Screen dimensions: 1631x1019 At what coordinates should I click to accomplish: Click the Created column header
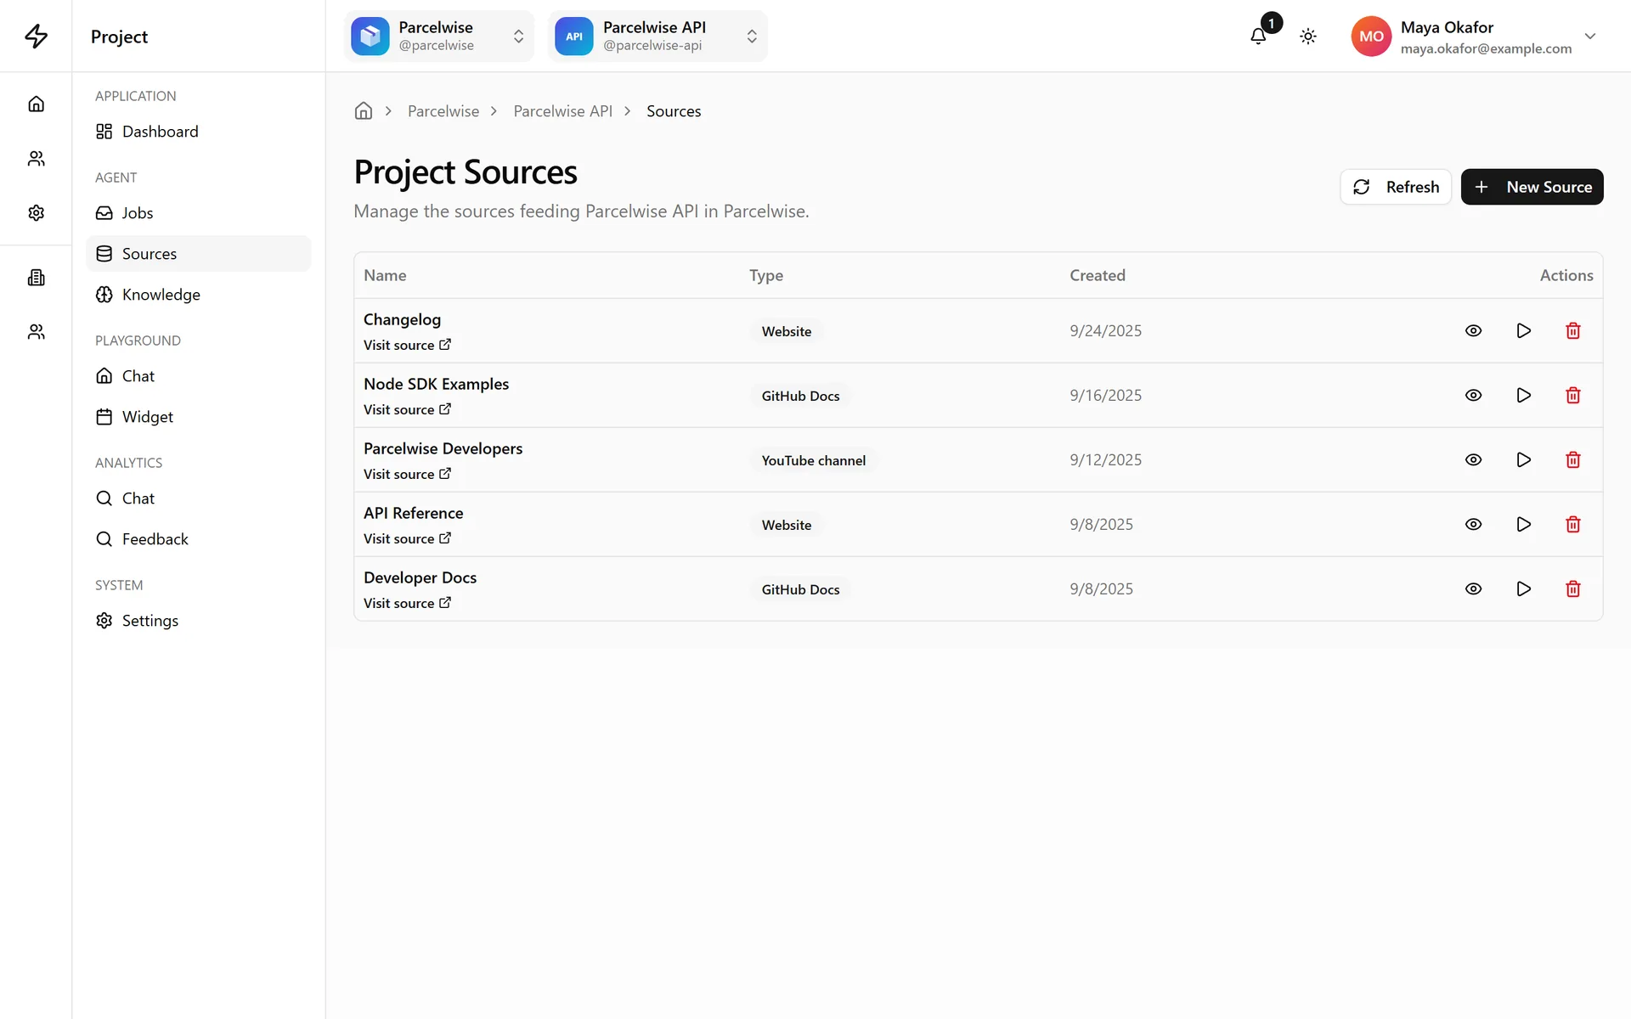click(1097, 275)
